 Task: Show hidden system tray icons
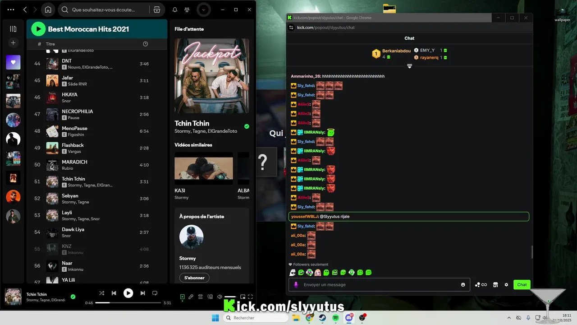click(509, 318)
